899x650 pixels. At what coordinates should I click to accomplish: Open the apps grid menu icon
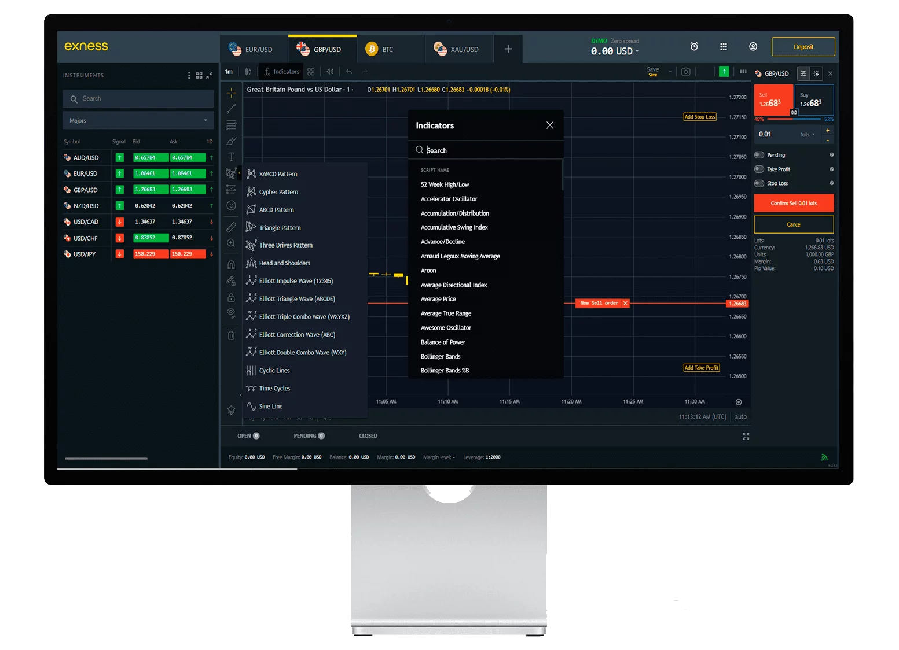coord(723,46)
